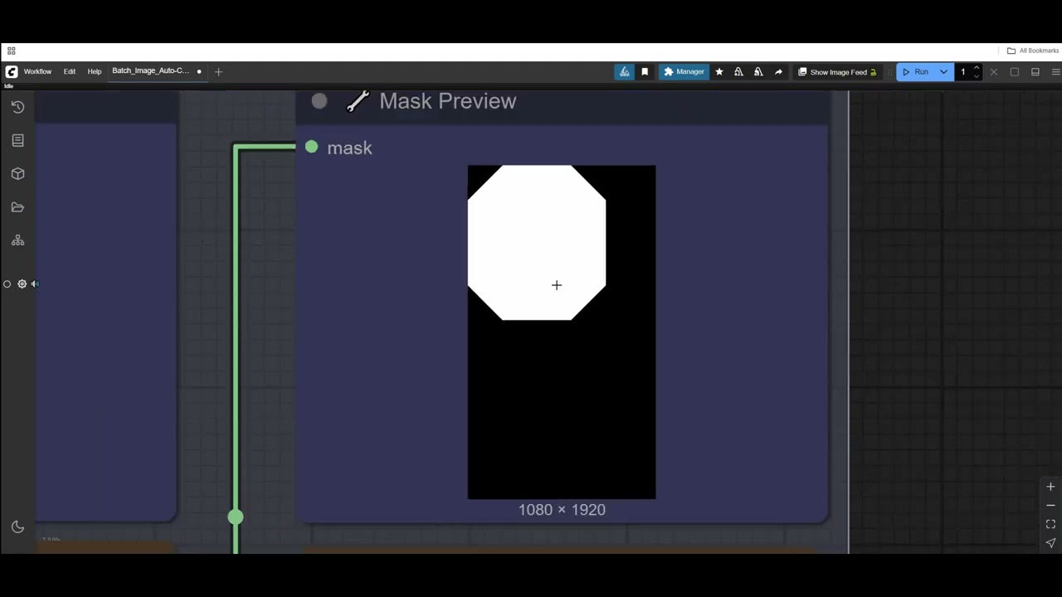Click the blue ship icon in toolbar
The width and height of the screenshot is (1062, 597).
tap(624, 71)
